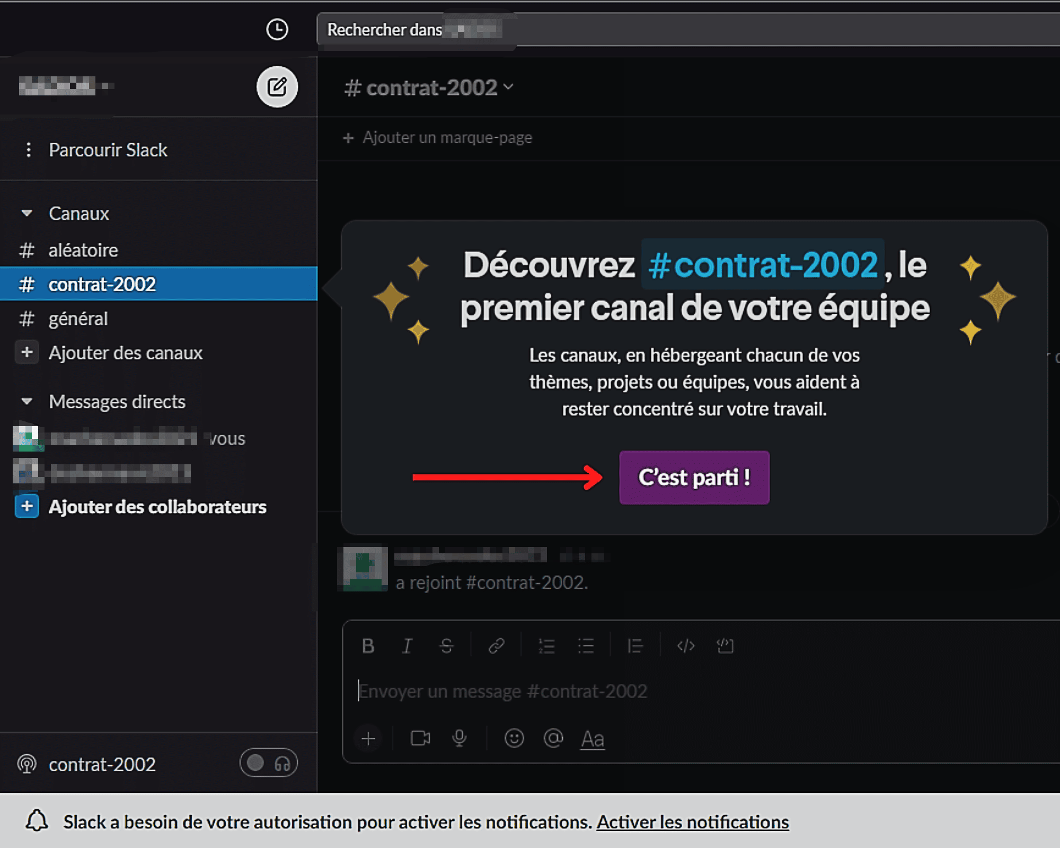Apply strikethrough formatting
Viewport: 1060px width, 848px height.
pyautogui.click(x=446, y=646)
